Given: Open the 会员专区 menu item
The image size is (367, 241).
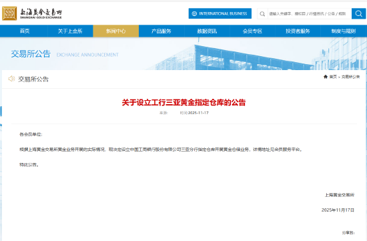Looking at the screenshot, I should click(x=252, y=31).
